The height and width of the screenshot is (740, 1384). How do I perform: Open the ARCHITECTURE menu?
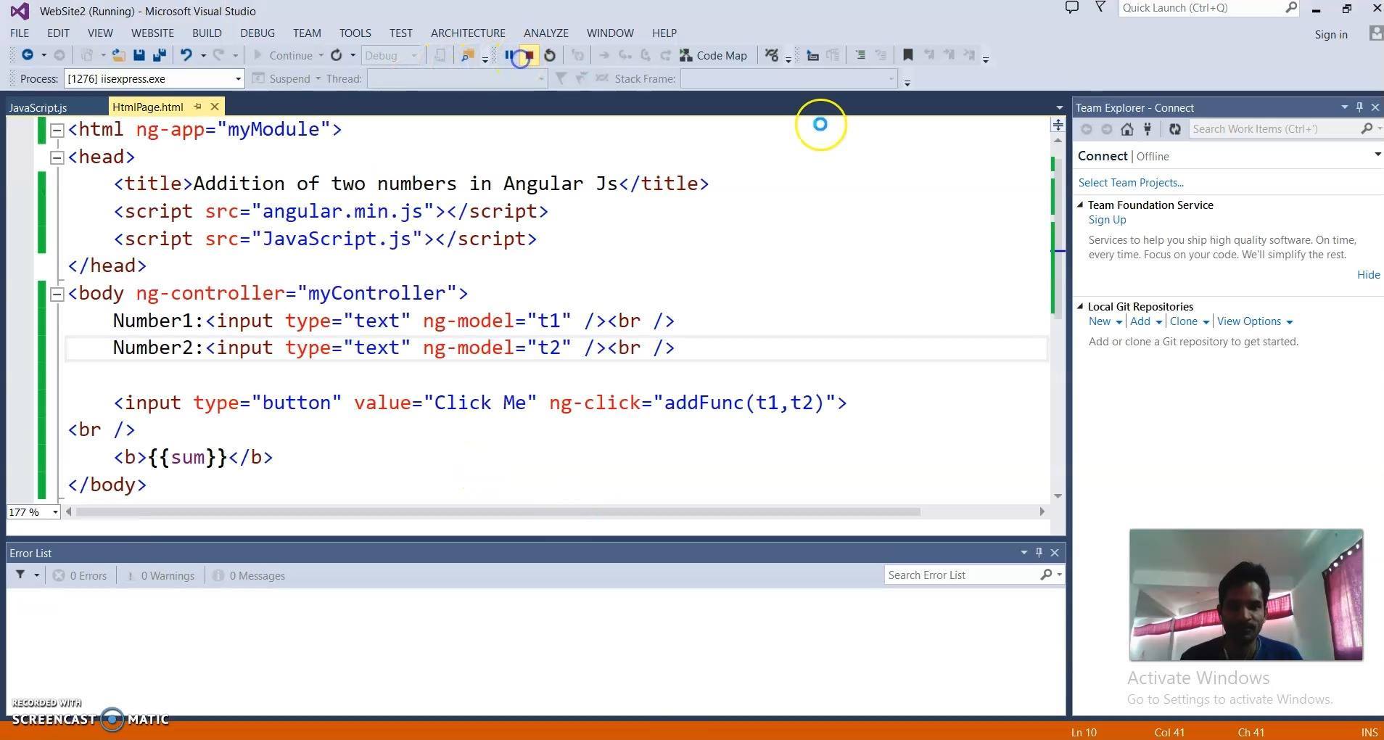(468, 33)
